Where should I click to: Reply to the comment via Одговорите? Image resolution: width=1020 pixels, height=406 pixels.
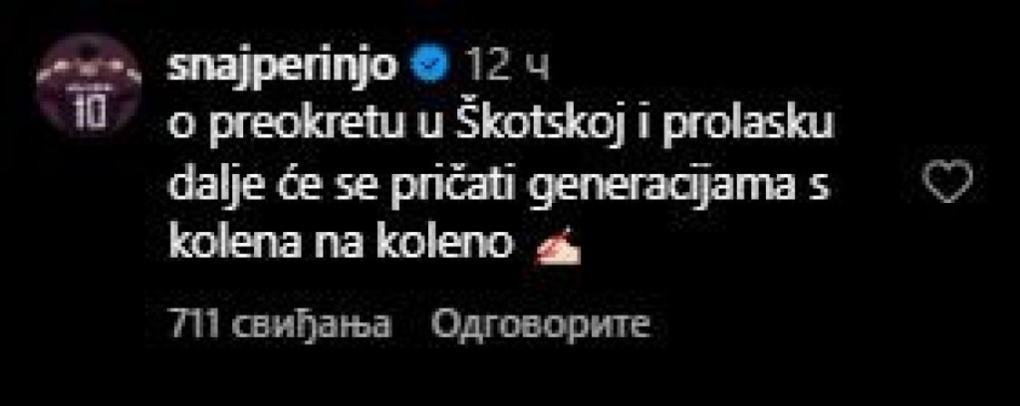click(x=541, y=323)
